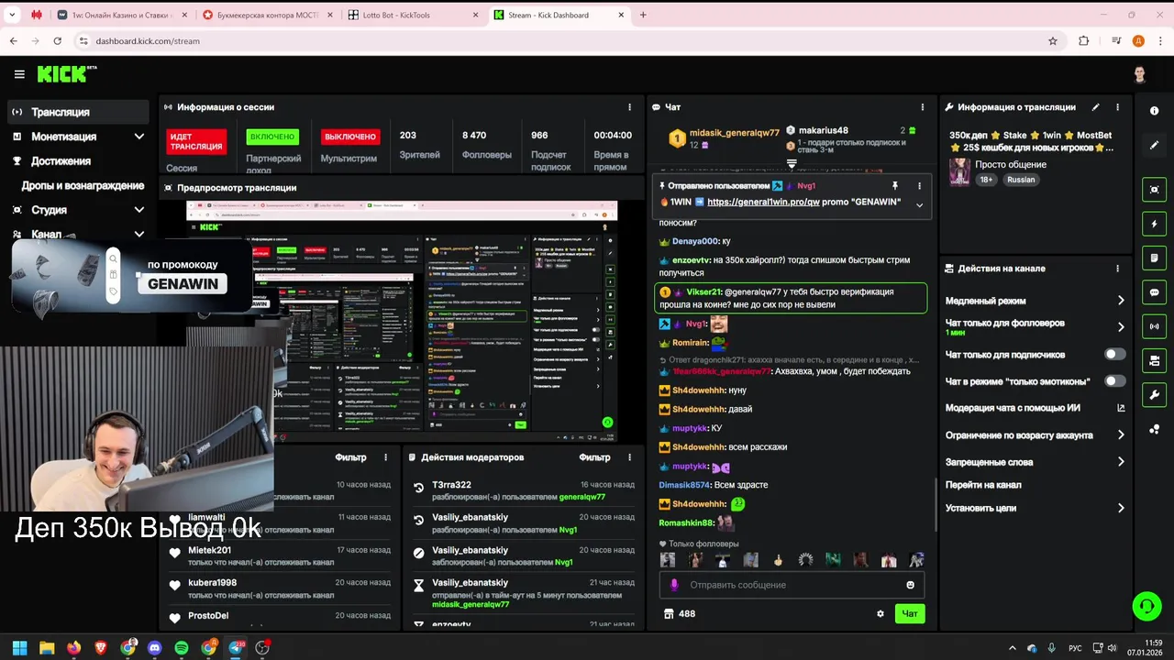Open the user avatar in the top-right corner
Screen dimensions: 1174x660
pyautogui.click(x=1139, y=74)
